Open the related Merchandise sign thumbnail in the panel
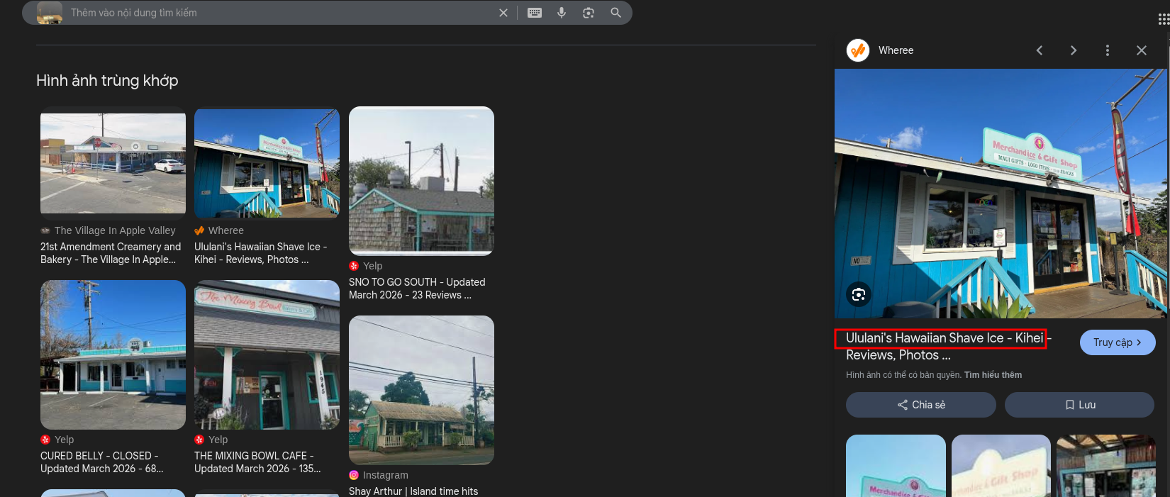Screen dimensions: 1170x497 pos(896,466)
